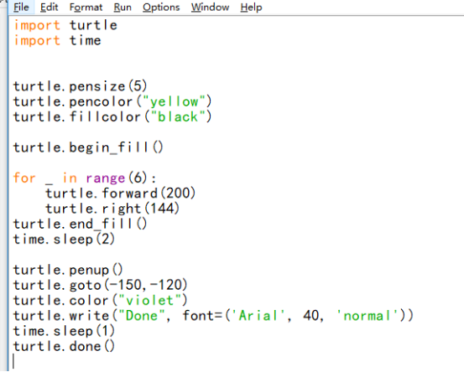Open the Edit menu
Viewport: 464px width, 372px height.
click(50, 7)
